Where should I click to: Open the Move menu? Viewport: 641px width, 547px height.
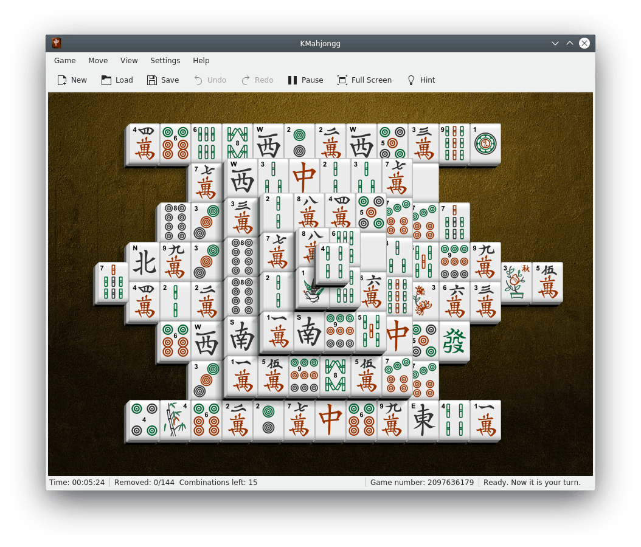pos(98,60)
